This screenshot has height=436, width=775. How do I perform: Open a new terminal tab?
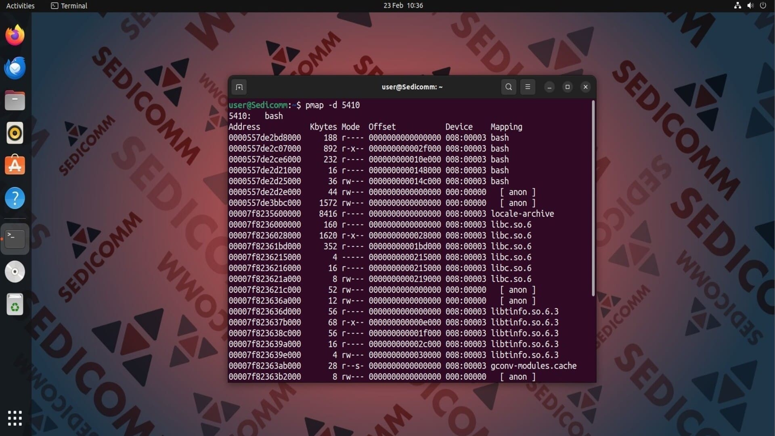click(239, 87)
